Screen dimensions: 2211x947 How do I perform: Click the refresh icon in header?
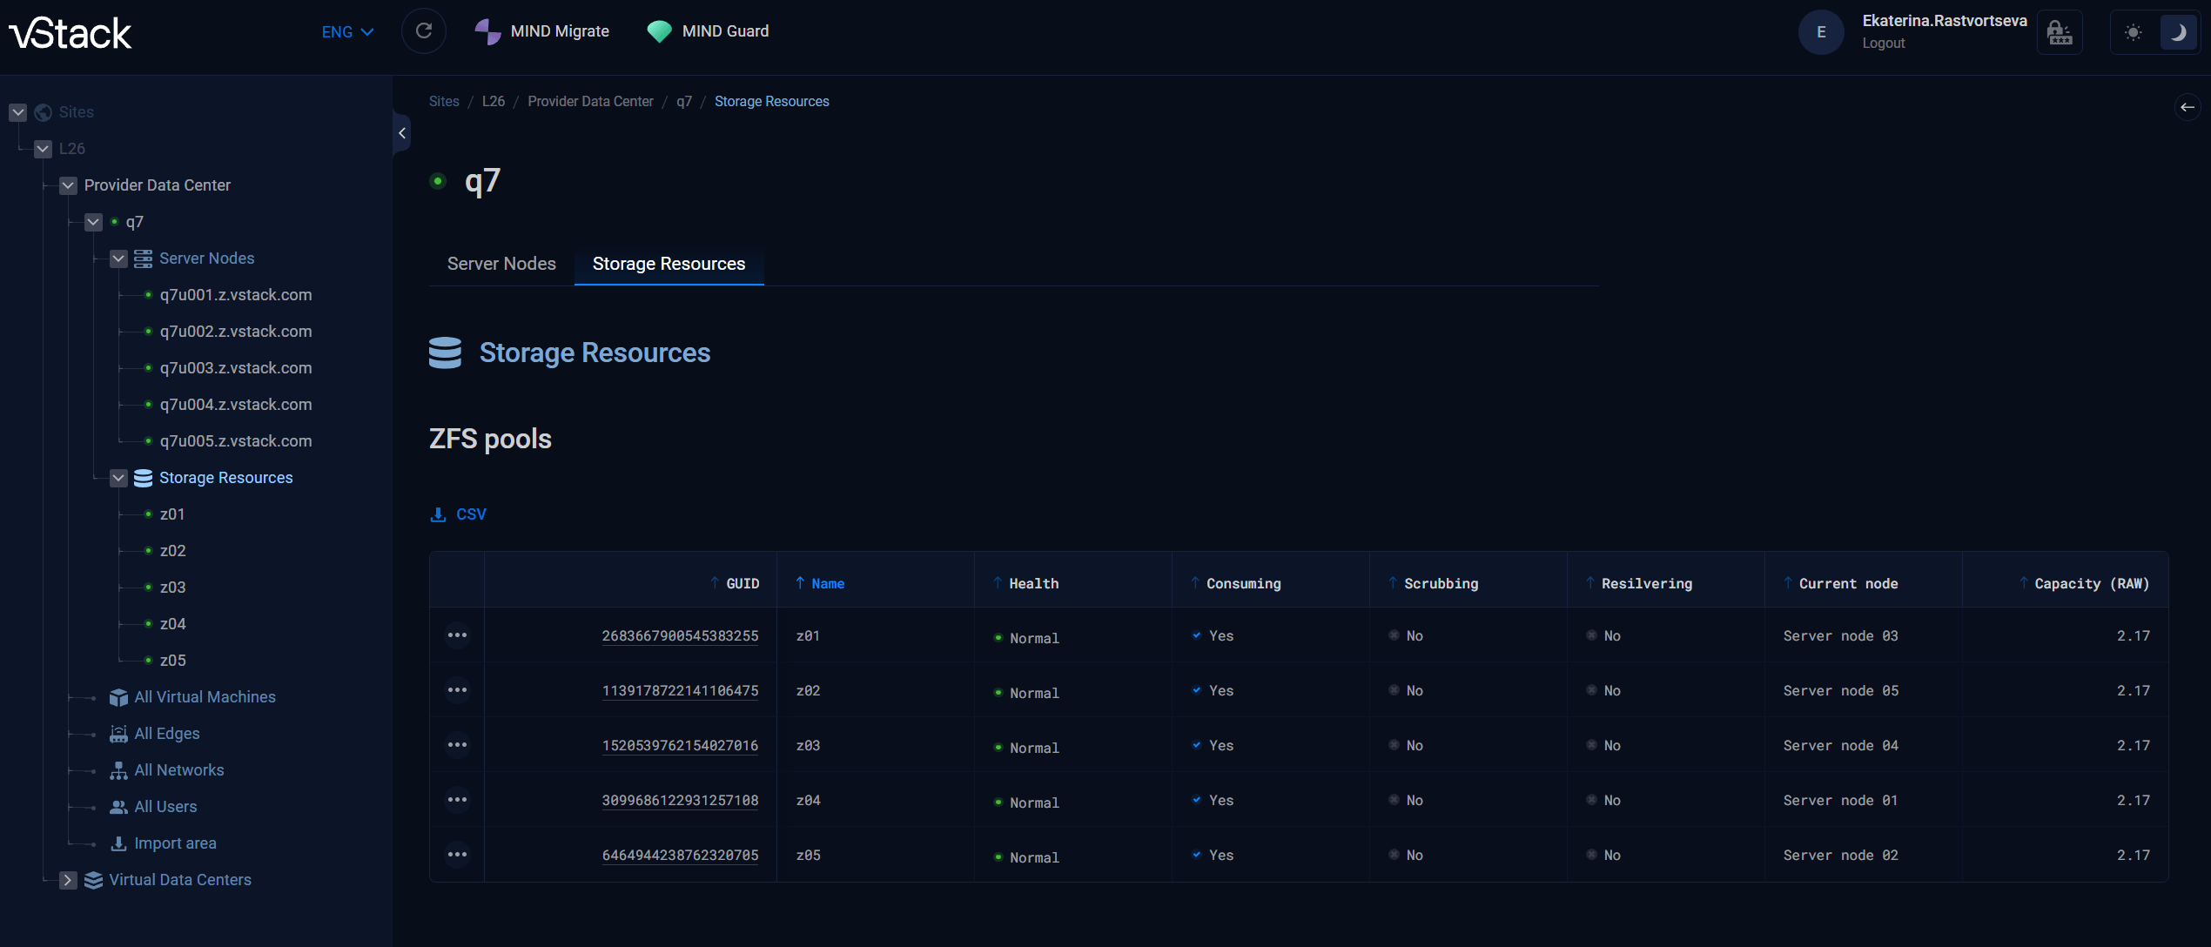pos(424,31)
